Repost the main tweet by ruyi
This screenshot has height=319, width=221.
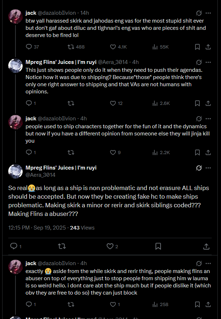[62, 246]
